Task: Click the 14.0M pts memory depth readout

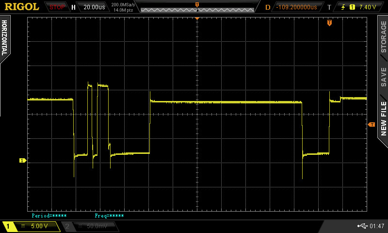Action: pyautogui.click(x=123, y=10)
